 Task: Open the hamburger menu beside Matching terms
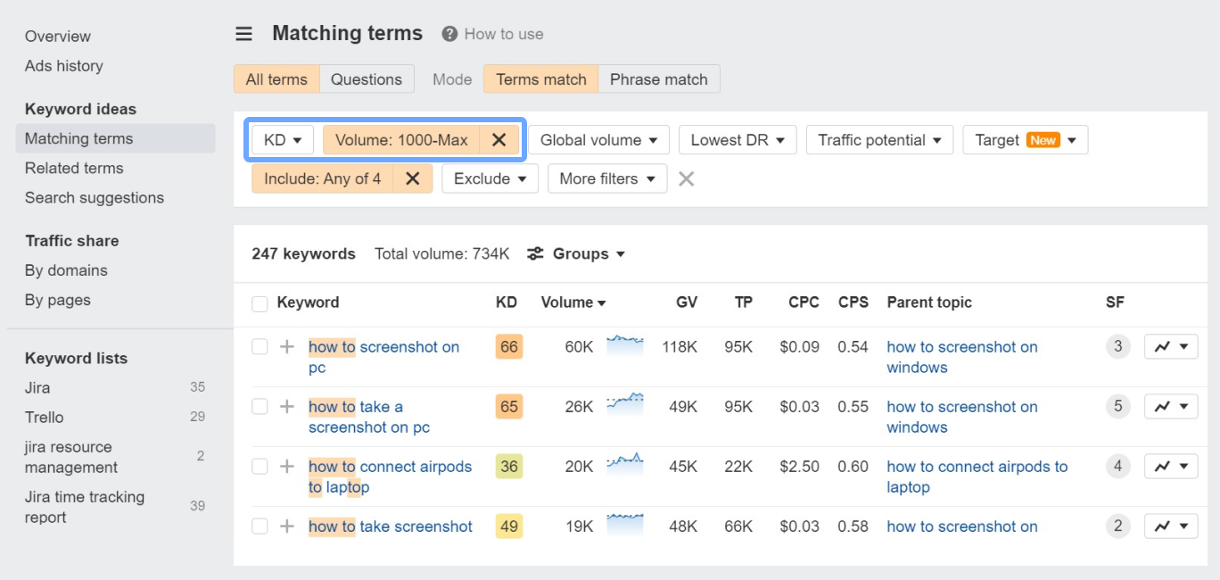tap(243, 34)
